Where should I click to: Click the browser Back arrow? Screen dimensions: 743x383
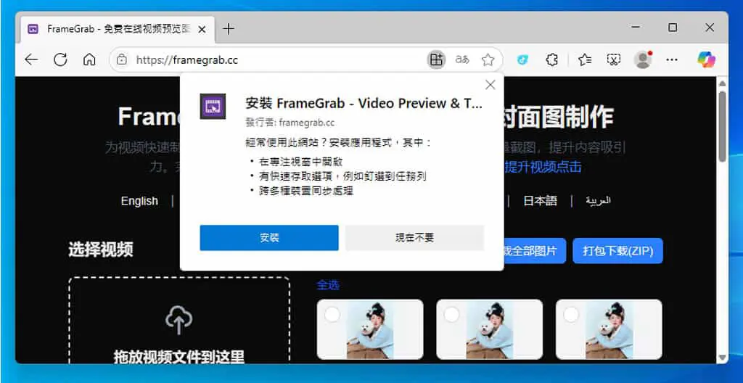[31, 59]
